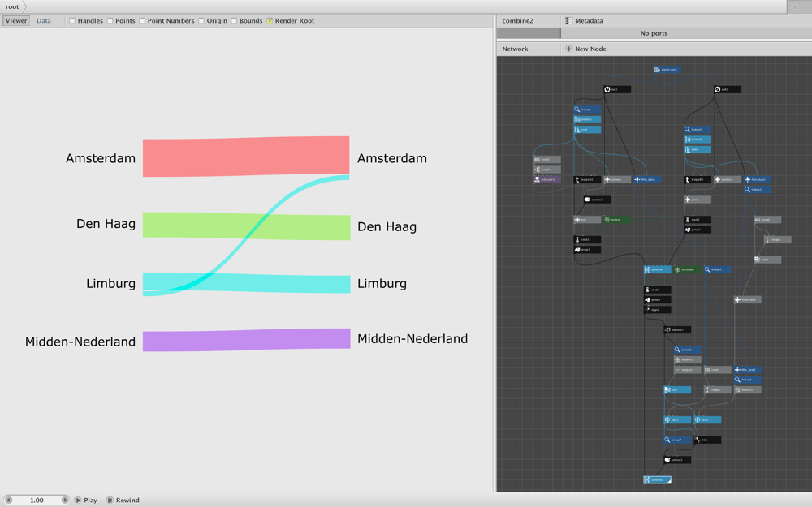Select the distinct1 node

pyautogui.click(x=587, y=119)
